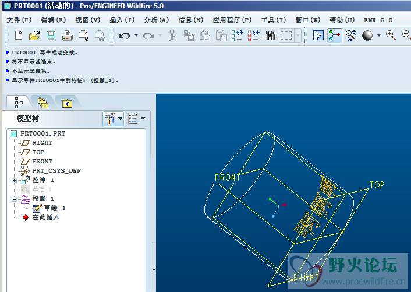Viewport: 411px width, 292px height.
Task: Switch to the Folder Browser tab
Action: [x=43, y=102]
